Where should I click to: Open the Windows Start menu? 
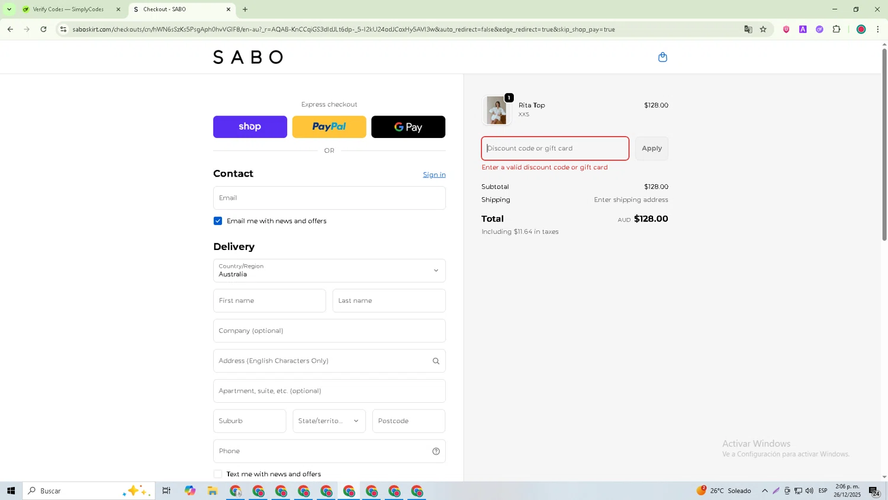tap(11, 491)
